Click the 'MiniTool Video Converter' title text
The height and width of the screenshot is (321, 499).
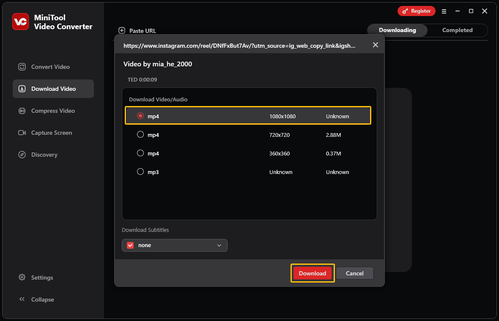coord(63,22)
